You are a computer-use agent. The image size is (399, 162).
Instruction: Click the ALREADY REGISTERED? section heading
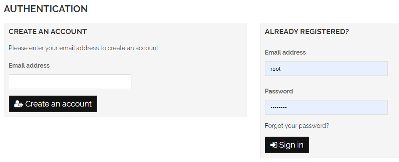point(307,31)
